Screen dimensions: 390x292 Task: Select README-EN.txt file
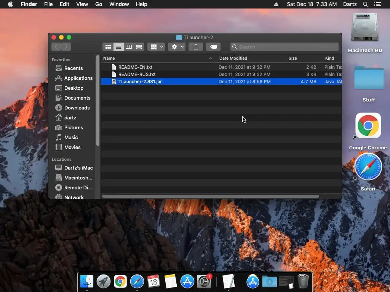tap(221, 67)
